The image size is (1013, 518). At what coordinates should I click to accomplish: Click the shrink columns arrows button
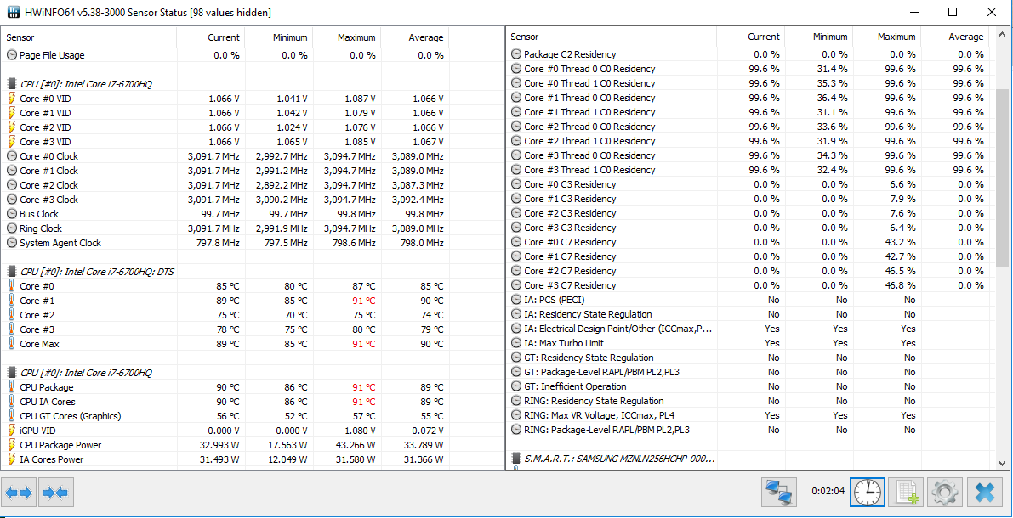pos(54,493)
